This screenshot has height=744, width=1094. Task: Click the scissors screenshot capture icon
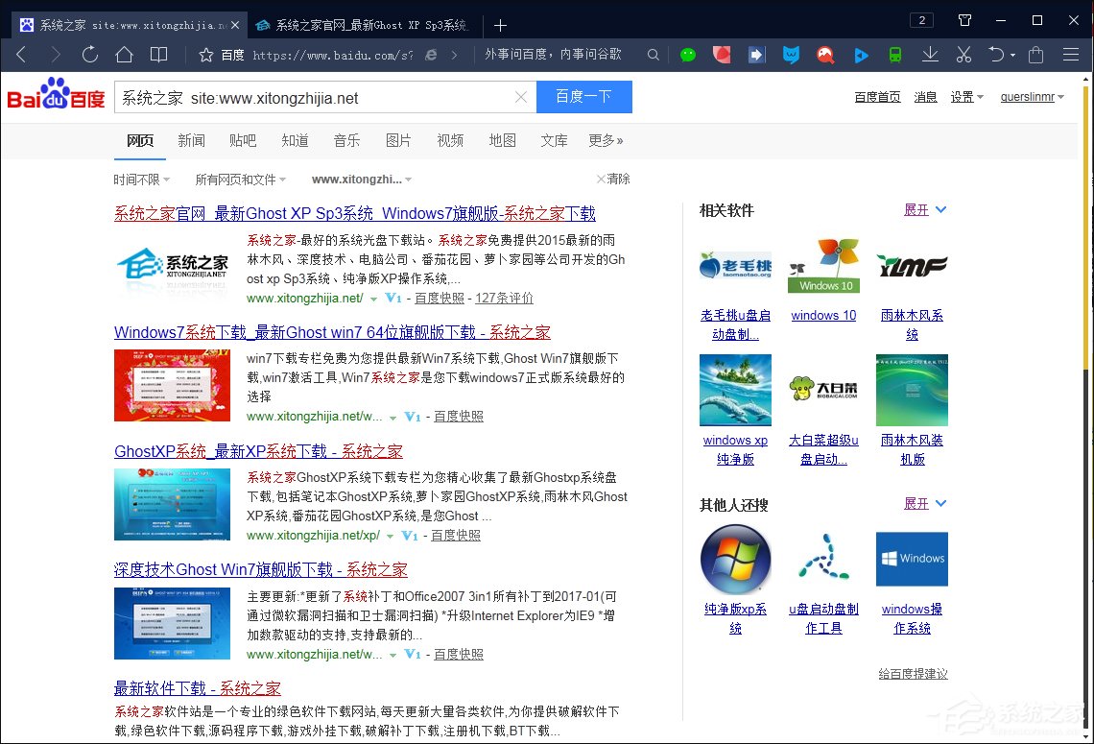tap(963, 55)
